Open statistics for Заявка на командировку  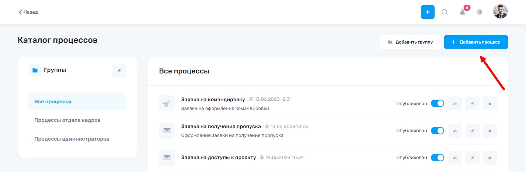[455, 103]
